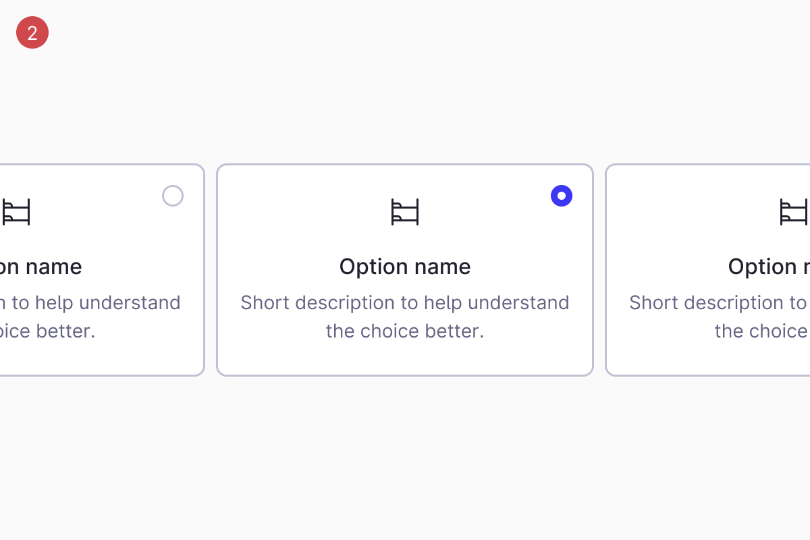This screenshot has width=810, height=540.
Task: Click the 'Short description' text on the left card
Action: click(x=88, y=316)
